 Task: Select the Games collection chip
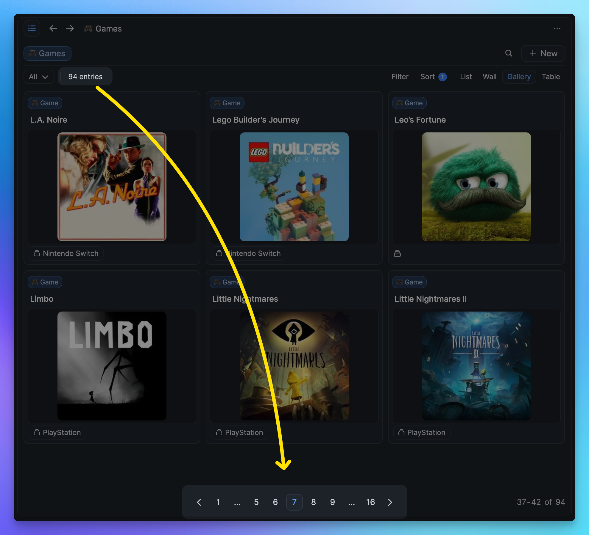coord(47,54)
